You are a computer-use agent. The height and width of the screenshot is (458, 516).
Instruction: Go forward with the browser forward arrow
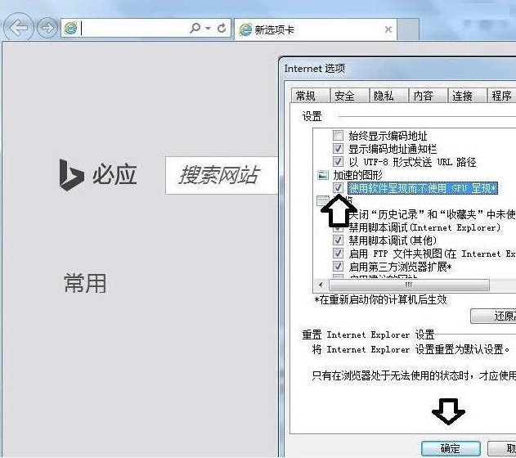[x=47, y=28]
